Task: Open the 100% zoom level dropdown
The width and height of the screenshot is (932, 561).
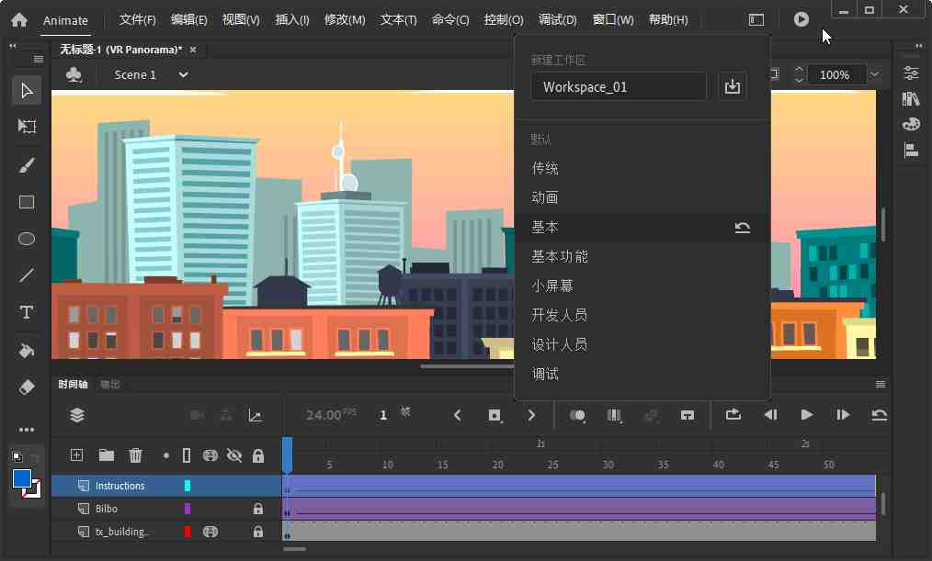Action: (873, 74)
